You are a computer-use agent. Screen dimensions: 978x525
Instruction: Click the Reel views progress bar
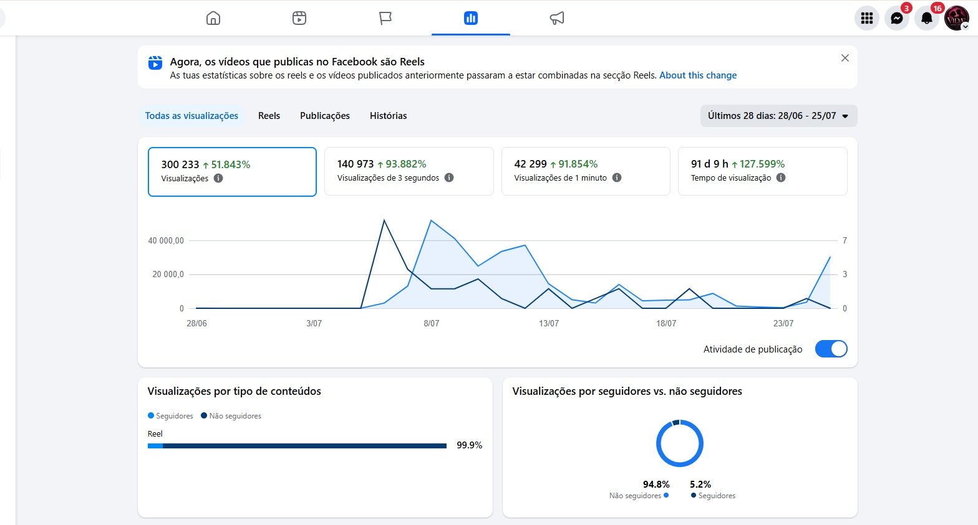(297, 446)
